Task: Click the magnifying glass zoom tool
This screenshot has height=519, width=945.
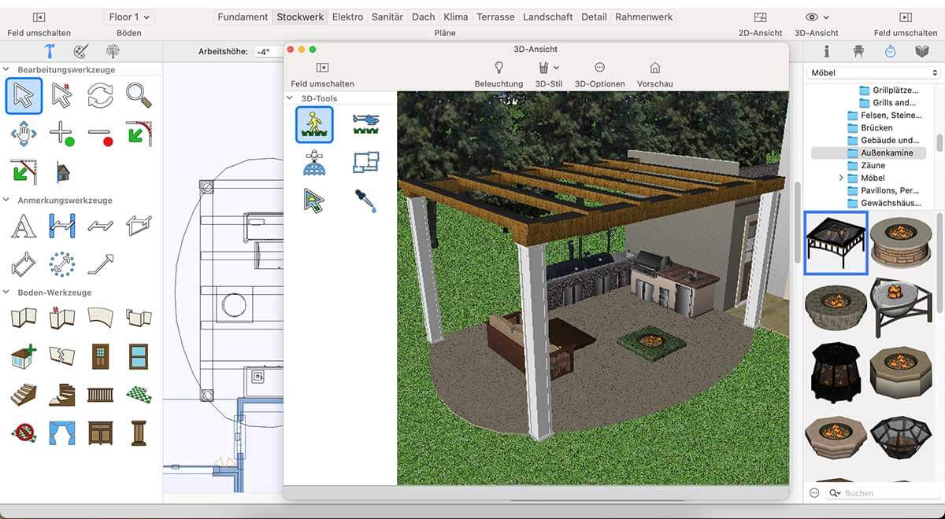Action: pos(139,96)
